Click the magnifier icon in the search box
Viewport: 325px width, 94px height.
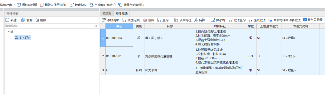[96, 26]
